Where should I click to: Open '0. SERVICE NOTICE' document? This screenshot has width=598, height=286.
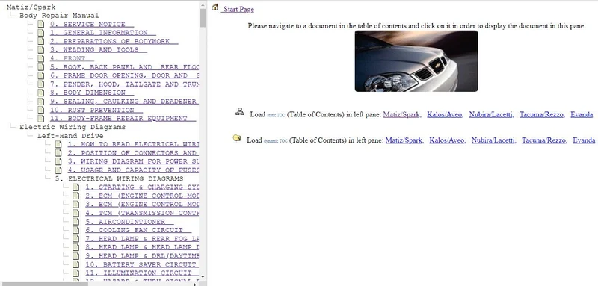click(x=91, y=24)
